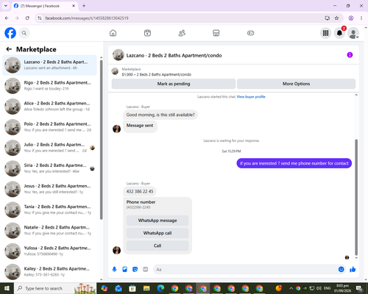Open the Rigo conversation
The width and height of the screenshot is (368, 294).
click(49, 86)
